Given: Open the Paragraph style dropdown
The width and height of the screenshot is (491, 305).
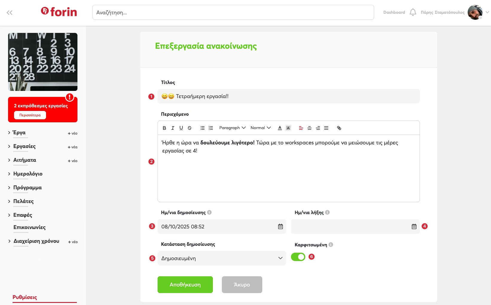Looking at the screenshot, I should click(232, 128).
